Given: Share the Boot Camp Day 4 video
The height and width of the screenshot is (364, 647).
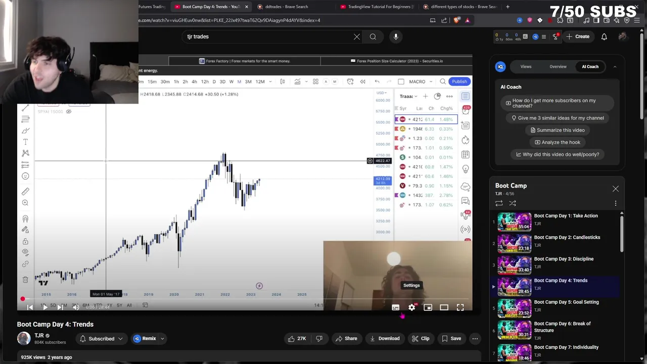Looking at the screenshot, I should pos(347,339).
